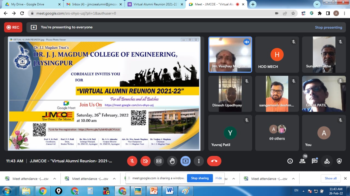350x196 pixels.
Task: Open the Chrome three-dot menu
Action: [x=345, y=13]
